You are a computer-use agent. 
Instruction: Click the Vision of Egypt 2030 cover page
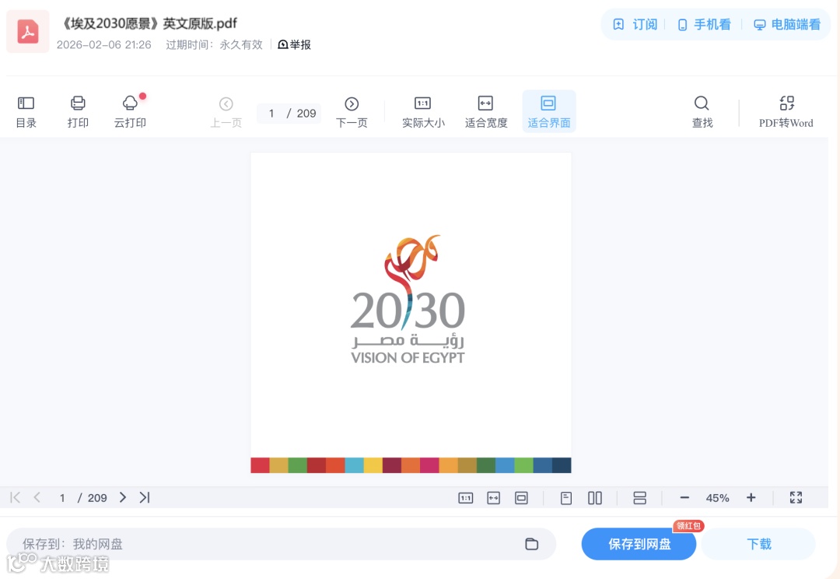pos(411,313)
